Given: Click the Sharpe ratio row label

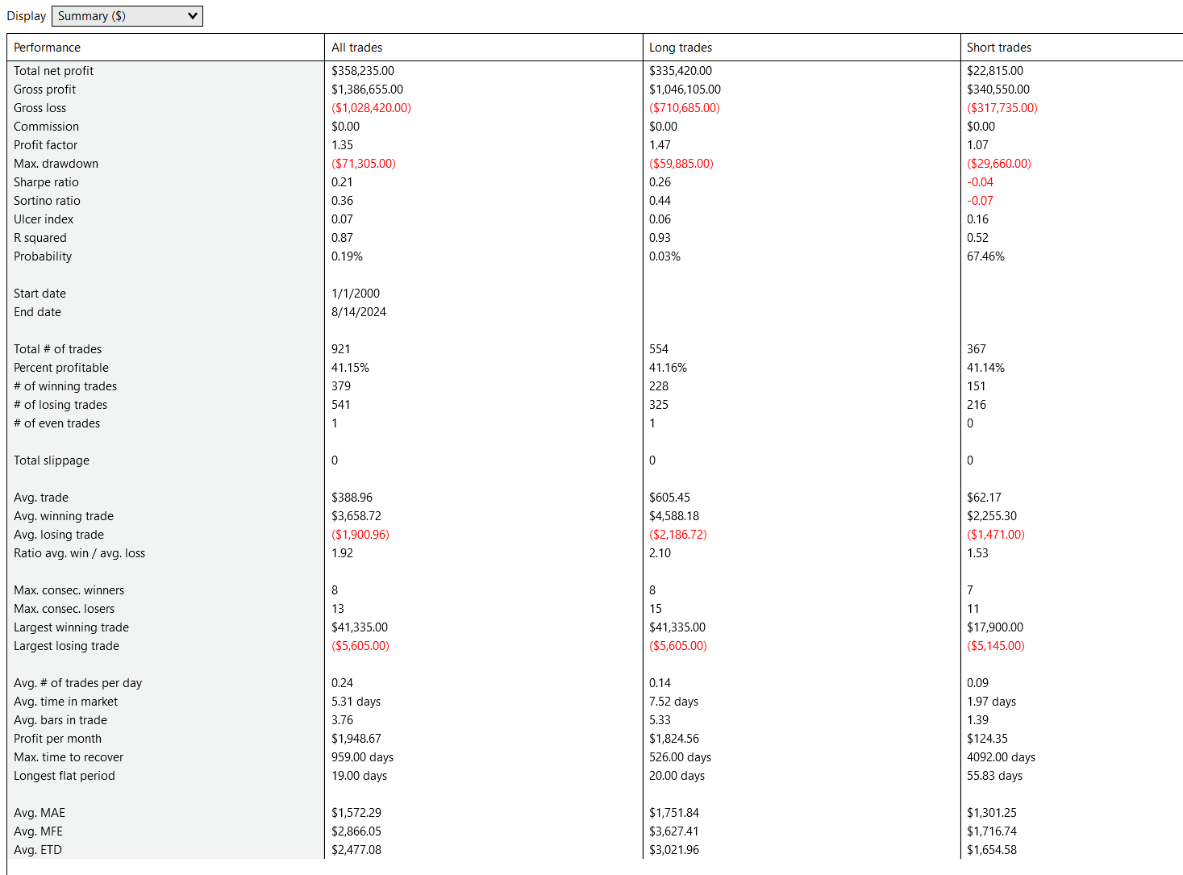Looking at the screenshot, I should [x=46, y=182].
